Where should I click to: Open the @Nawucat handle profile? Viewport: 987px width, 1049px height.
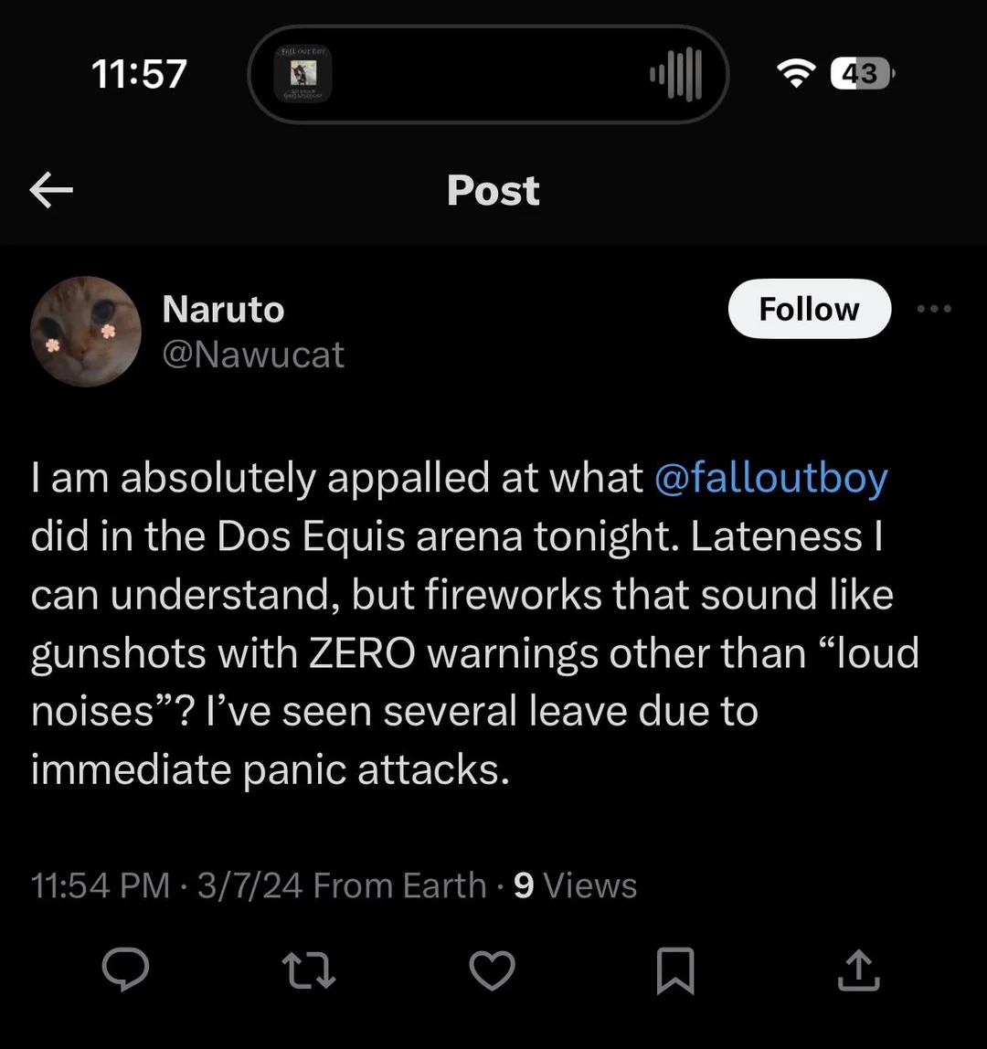253,355
